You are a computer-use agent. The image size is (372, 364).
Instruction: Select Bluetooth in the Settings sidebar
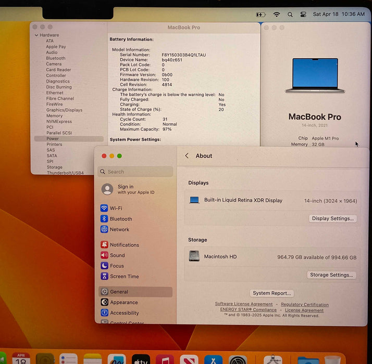pyautogui.click(x=135, y=218)
